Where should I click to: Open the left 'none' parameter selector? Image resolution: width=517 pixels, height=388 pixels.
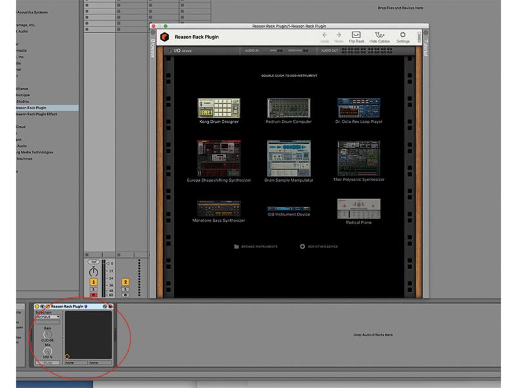click(x=74, y=363)
